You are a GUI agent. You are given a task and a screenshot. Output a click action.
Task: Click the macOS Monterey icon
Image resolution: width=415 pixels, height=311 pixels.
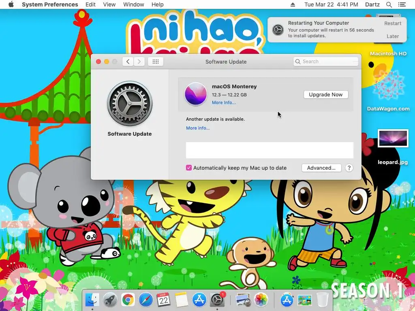pyautogui.click(x=196, y=94)
